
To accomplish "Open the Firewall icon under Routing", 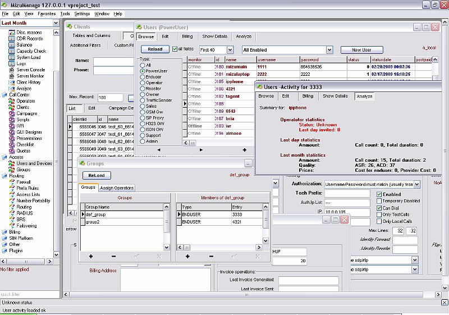I will (11, 182).
